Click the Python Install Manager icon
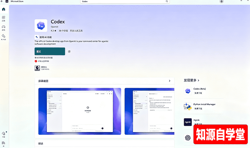 [188, 106]
